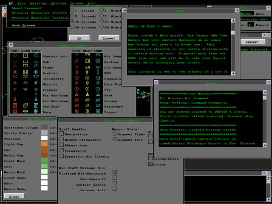Open the File menu
Screen dimensions: 272x204
point(22,3)
